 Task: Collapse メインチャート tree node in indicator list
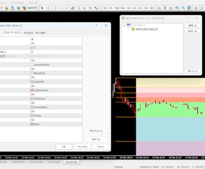(x=124, y=25)
